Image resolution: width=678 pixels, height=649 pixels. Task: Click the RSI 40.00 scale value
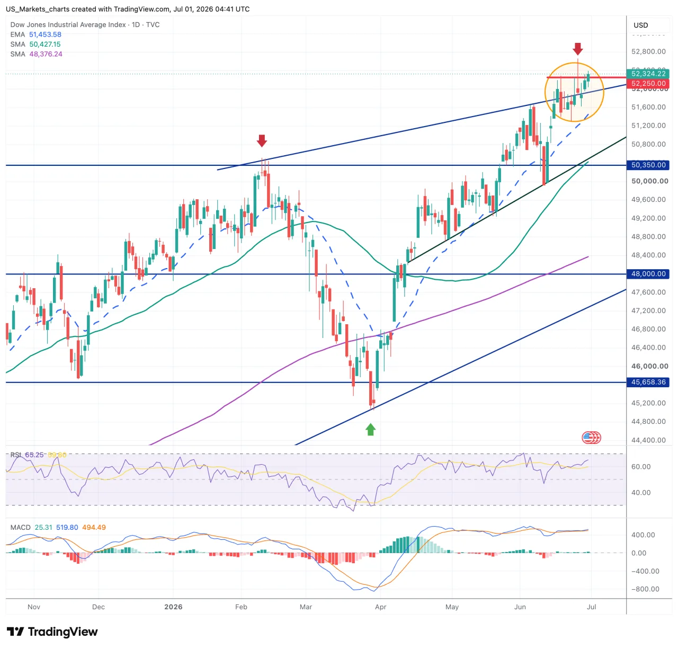(x=641, y=493)
